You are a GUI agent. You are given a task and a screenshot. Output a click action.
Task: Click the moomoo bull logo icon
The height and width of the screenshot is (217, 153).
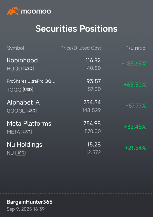13,11
